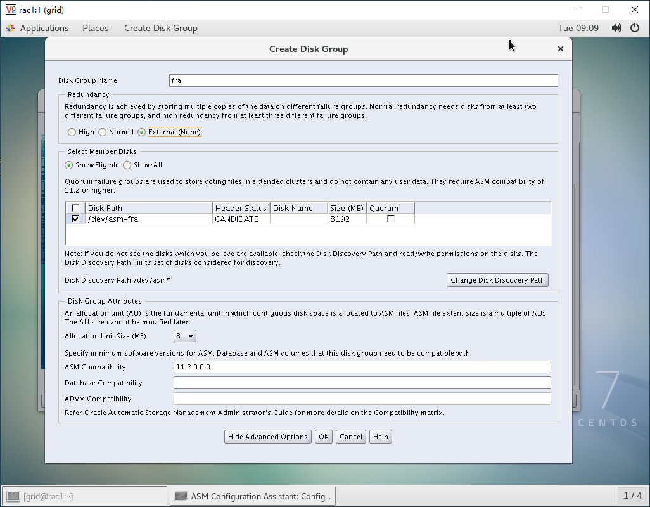Choose Show Eligible disks option
Image resolution: width=650 pixels, height=507 pixels.
(x=69, y=165)
